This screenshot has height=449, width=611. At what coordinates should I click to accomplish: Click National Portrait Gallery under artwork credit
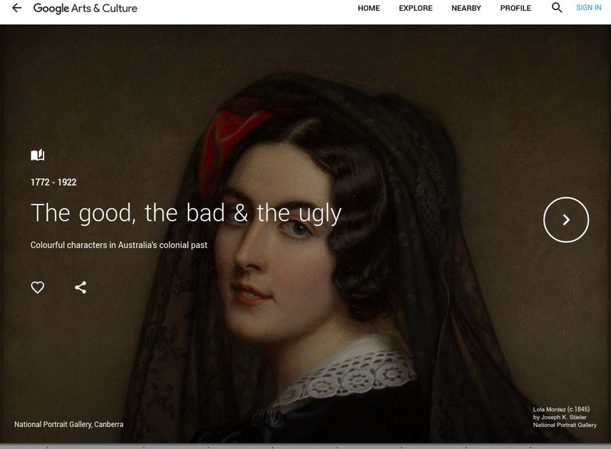[x=564, y=425]
